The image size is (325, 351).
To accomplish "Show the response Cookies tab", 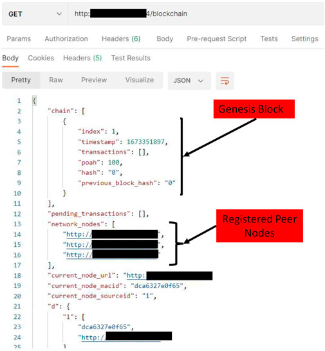I will pyautogui.click(x=41, y=58).
